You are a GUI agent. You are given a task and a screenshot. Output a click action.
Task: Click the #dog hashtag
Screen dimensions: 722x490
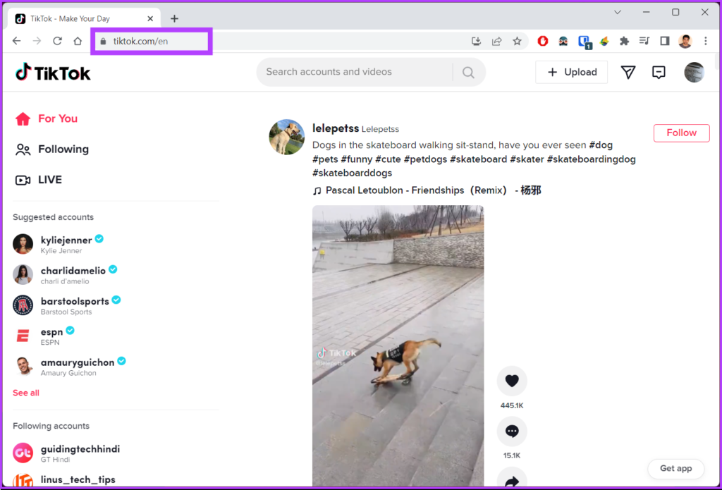(x=601, y=145)
